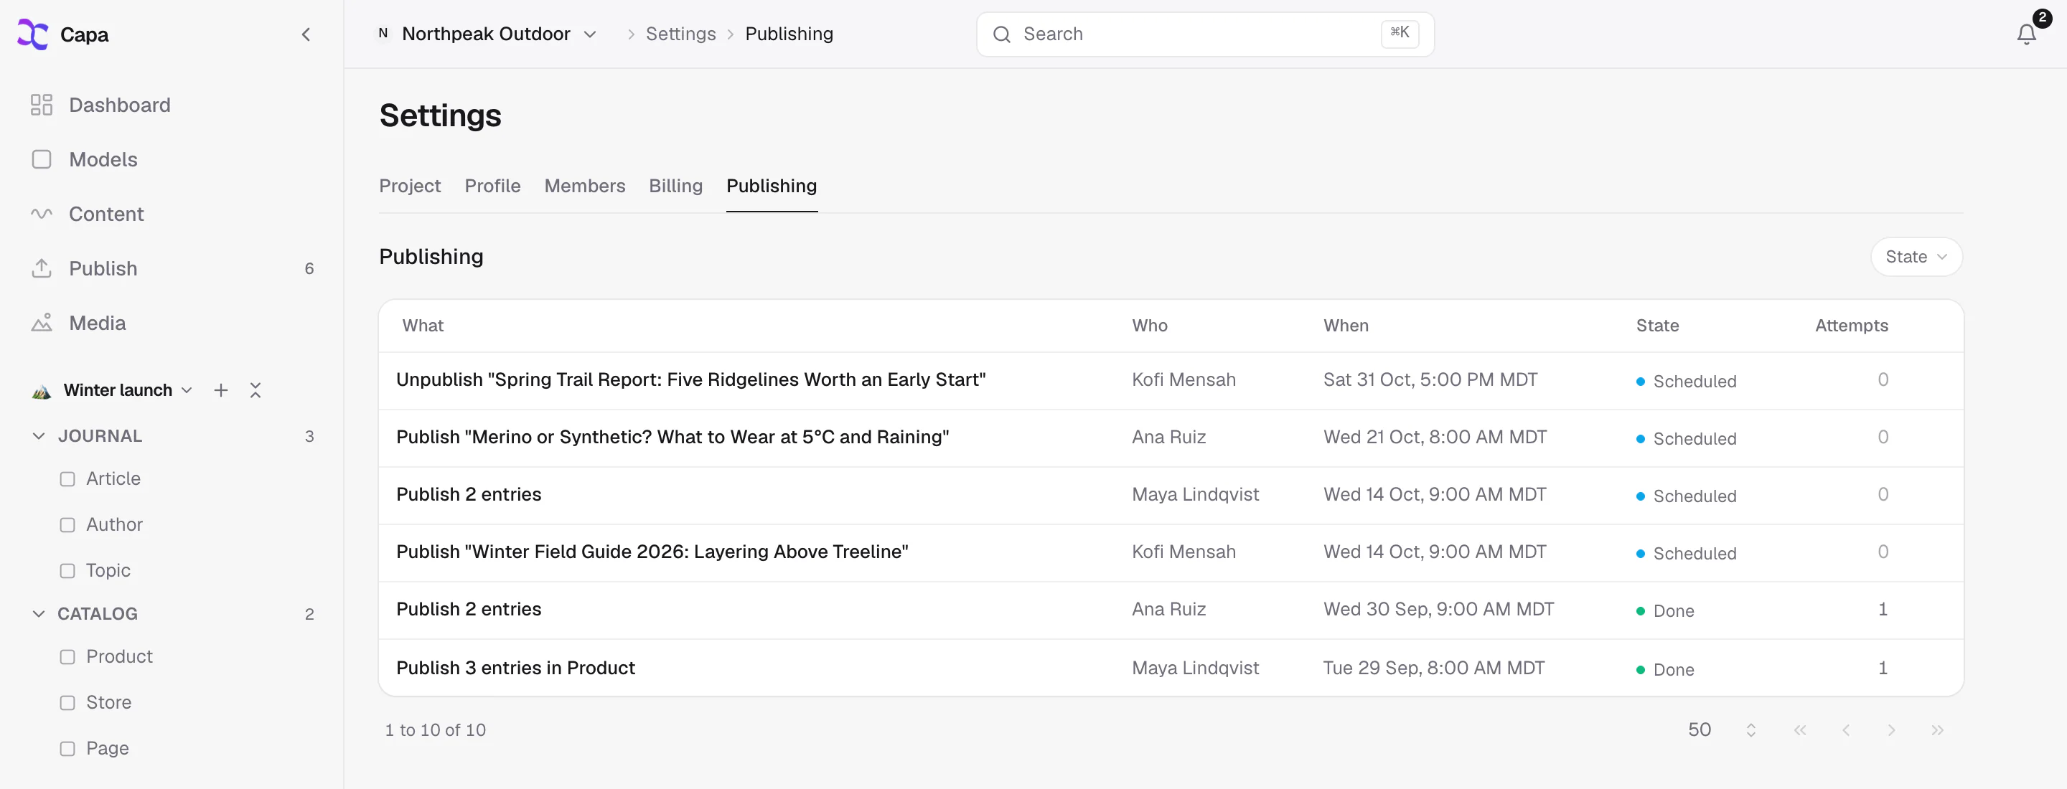Open the Unpublish Spring Trail Report row
2067x789 pixels.
(1171, 380)
